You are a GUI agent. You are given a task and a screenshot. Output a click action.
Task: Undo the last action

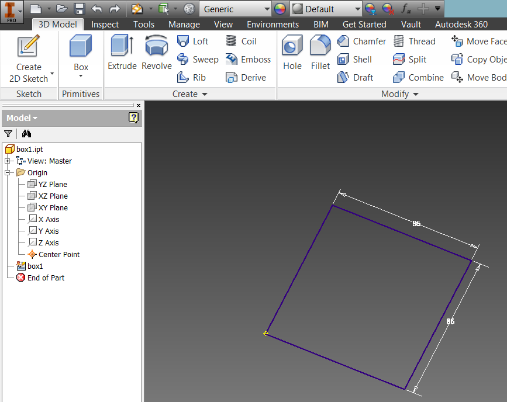click(96, 9)
